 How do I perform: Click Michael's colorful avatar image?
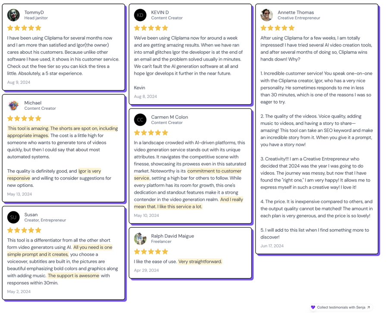13,105
